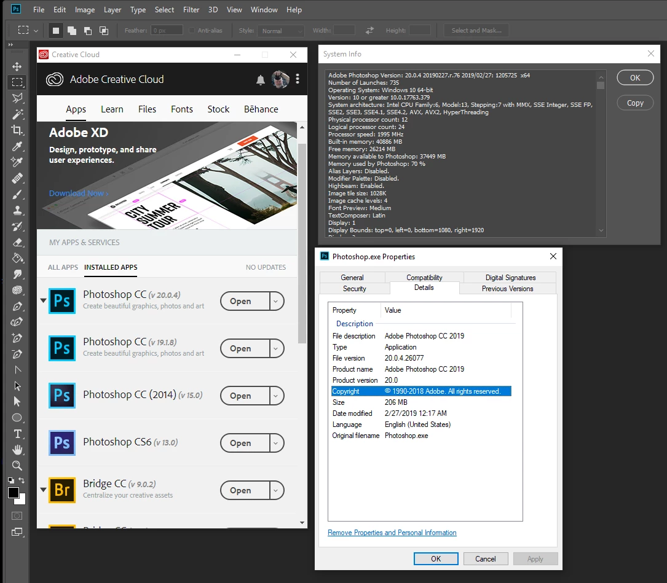Select the Zoom tool
667x583 pixels.
17,466
